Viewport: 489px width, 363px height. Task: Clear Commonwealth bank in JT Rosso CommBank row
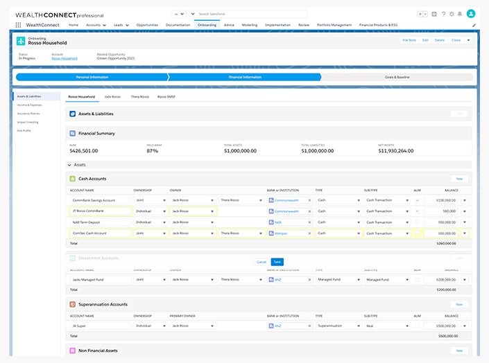click(x=309, y=211)
